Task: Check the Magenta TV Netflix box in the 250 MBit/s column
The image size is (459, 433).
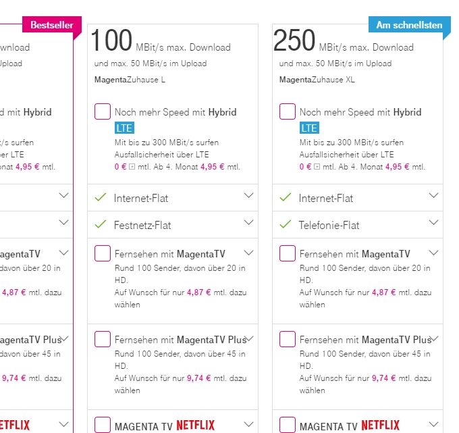Action: pyautogui.click(x=288, y=425)
